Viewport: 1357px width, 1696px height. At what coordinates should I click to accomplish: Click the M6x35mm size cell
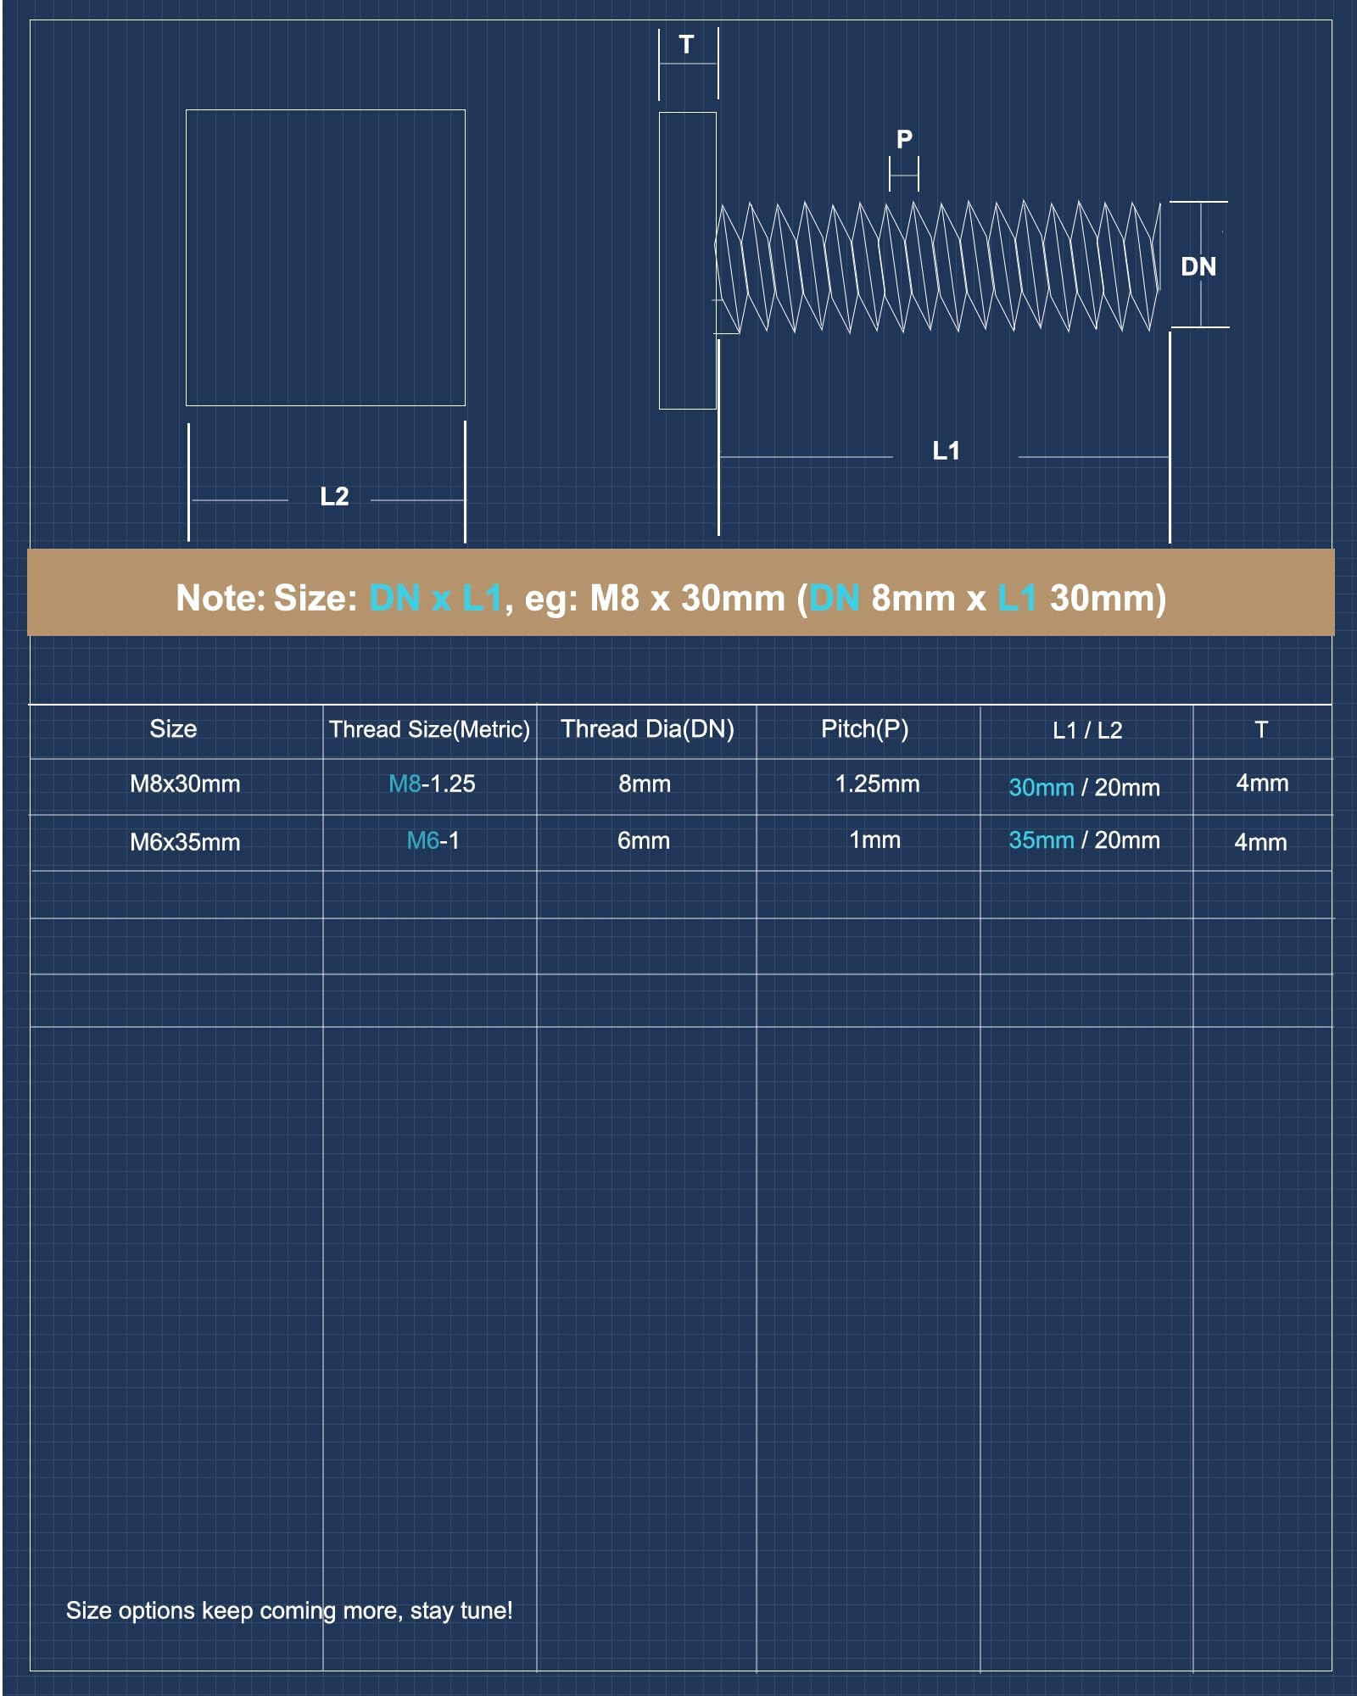[x=185, y=842]
